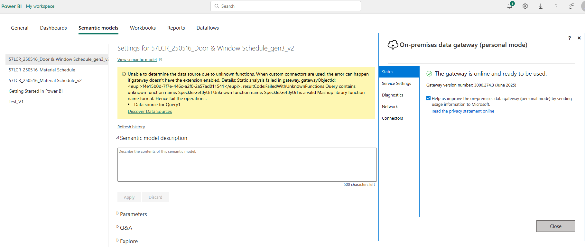The height and width of the screenshot is (247, 585).
Task: Click the download arrow icon
Action: click(x=541, y=6)
